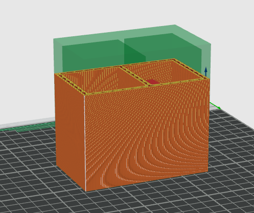254x213 pixels.
Task: Click the red block inside the box
Action: click(x=153, y=82)
